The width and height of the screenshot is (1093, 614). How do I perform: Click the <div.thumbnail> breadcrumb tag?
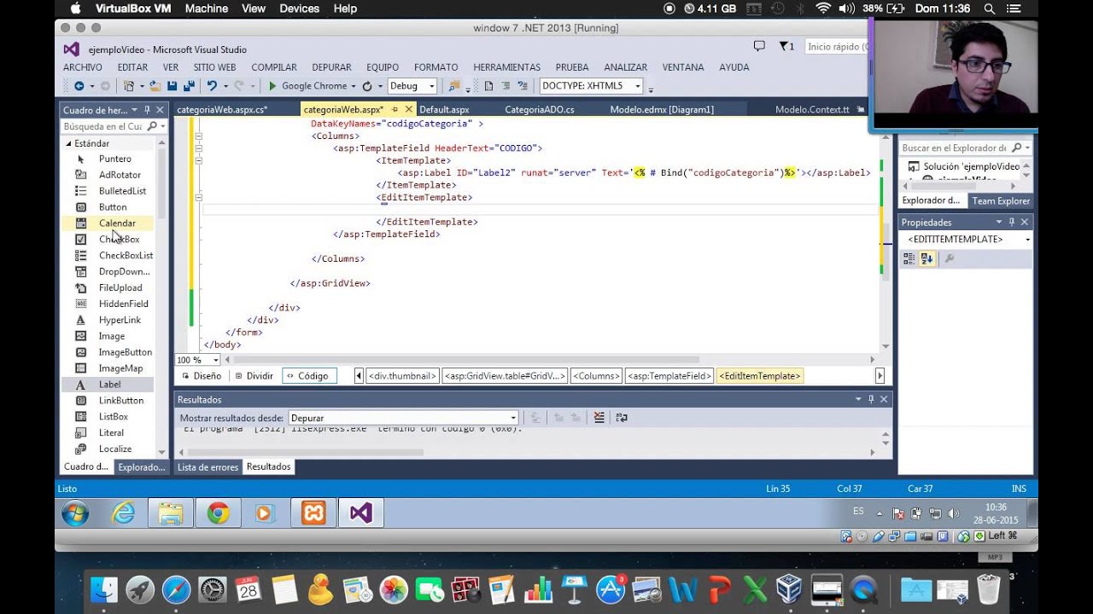click(403, 376)
